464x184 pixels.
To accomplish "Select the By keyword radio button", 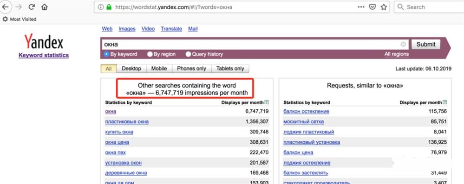I will click(x=106, y=54).
